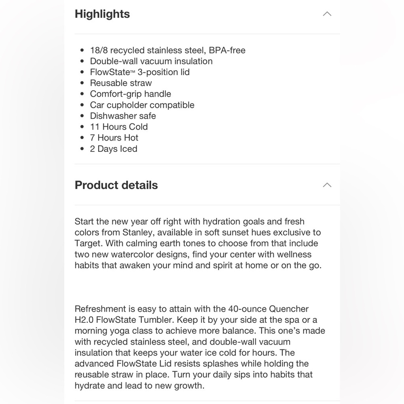
Task: Click the 'Dishwasher safe' list item
Action: click(123, 116)
